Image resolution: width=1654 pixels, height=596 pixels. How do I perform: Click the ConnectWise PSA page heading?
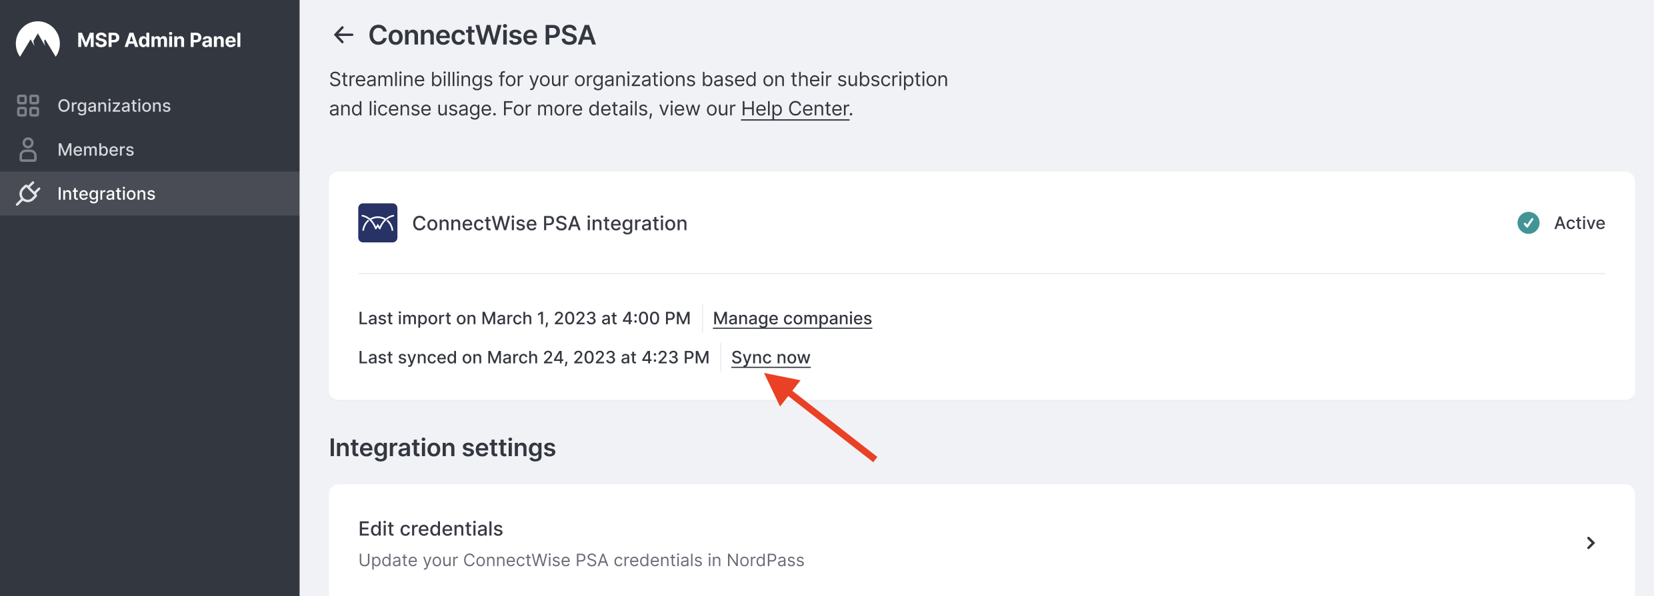(482, 35)
